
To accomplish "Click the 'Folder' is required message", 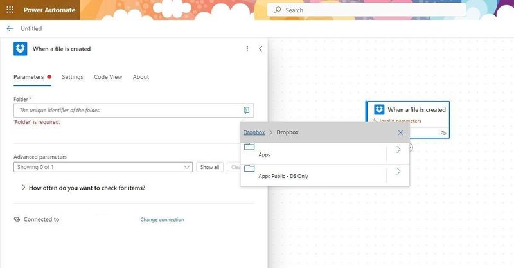I will 37,122.
